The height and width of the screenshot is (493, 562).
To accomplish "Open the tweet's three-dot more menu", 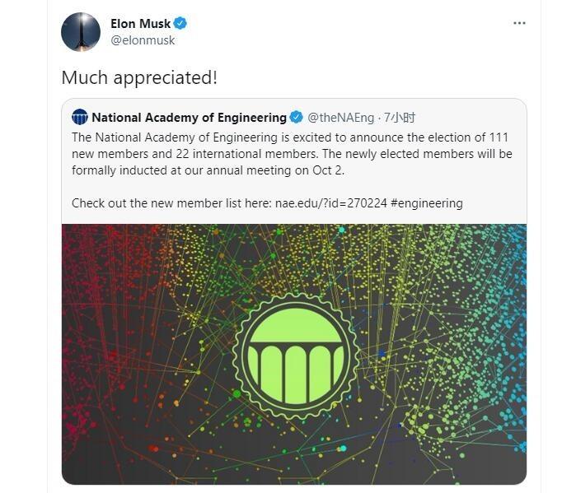I will click(x=519, y=23).
